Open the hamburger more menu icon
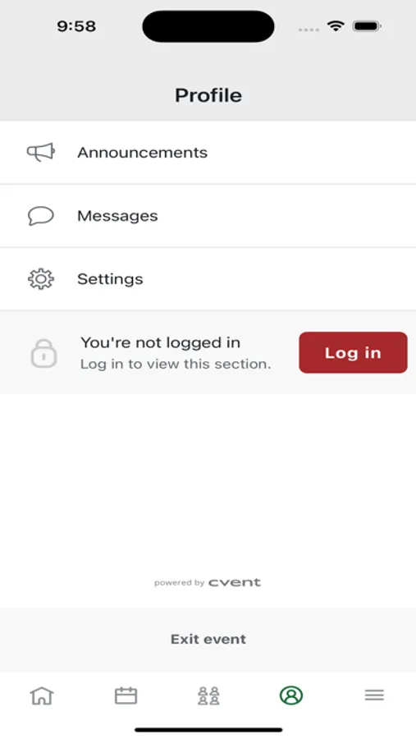Viewport: 416px width, 739px height. pyautogui.click(x=374, y=695)
